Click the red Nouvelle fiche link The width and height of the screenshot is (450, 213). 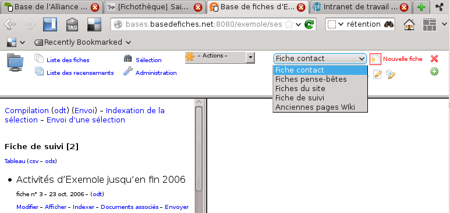(x=403, y=59)
